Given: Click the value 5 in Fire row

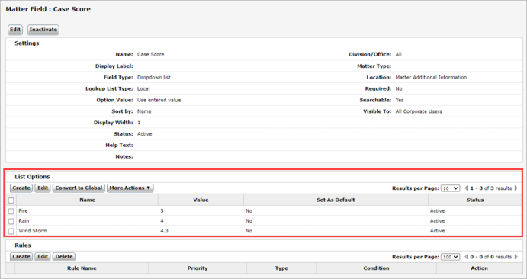Looking at the screenshot, I should [x=162, y=211].
